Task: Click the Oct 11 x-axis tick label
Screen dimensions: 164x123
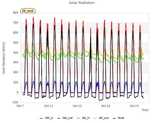Action: [x=49, y=106]
